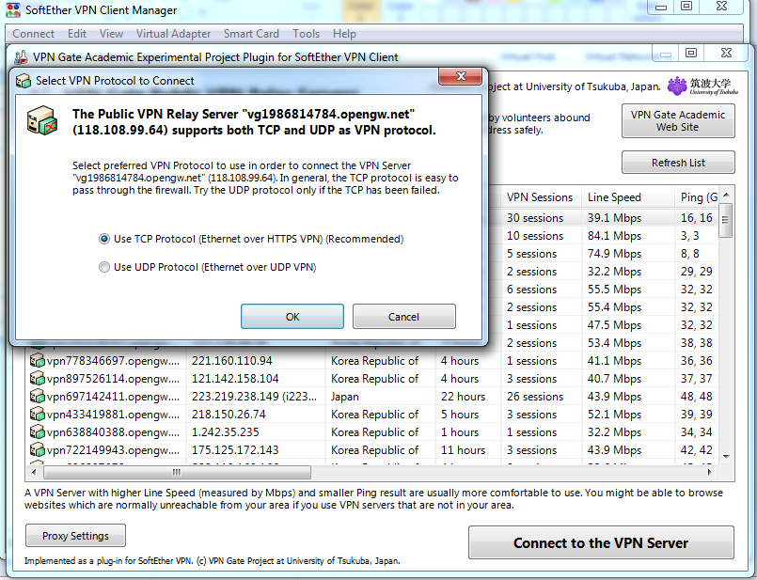Open the Connect menu

pos(33,34)
